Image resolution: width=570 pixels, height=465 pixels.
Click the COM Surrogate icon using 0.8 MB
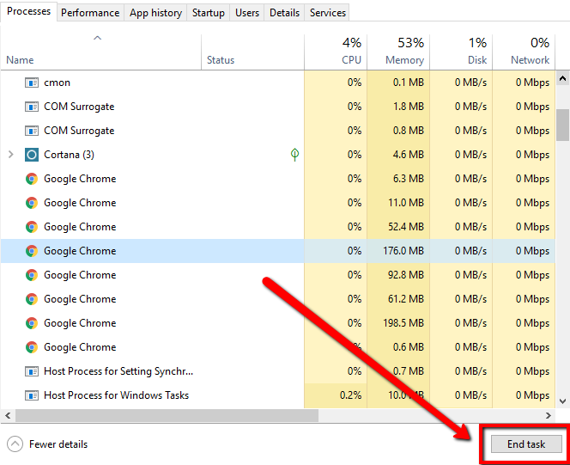32,131
